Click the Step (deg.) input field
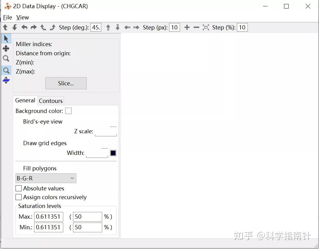Image resolution: width=319 pixels, height=249 pixels. (x=96, y=27)
